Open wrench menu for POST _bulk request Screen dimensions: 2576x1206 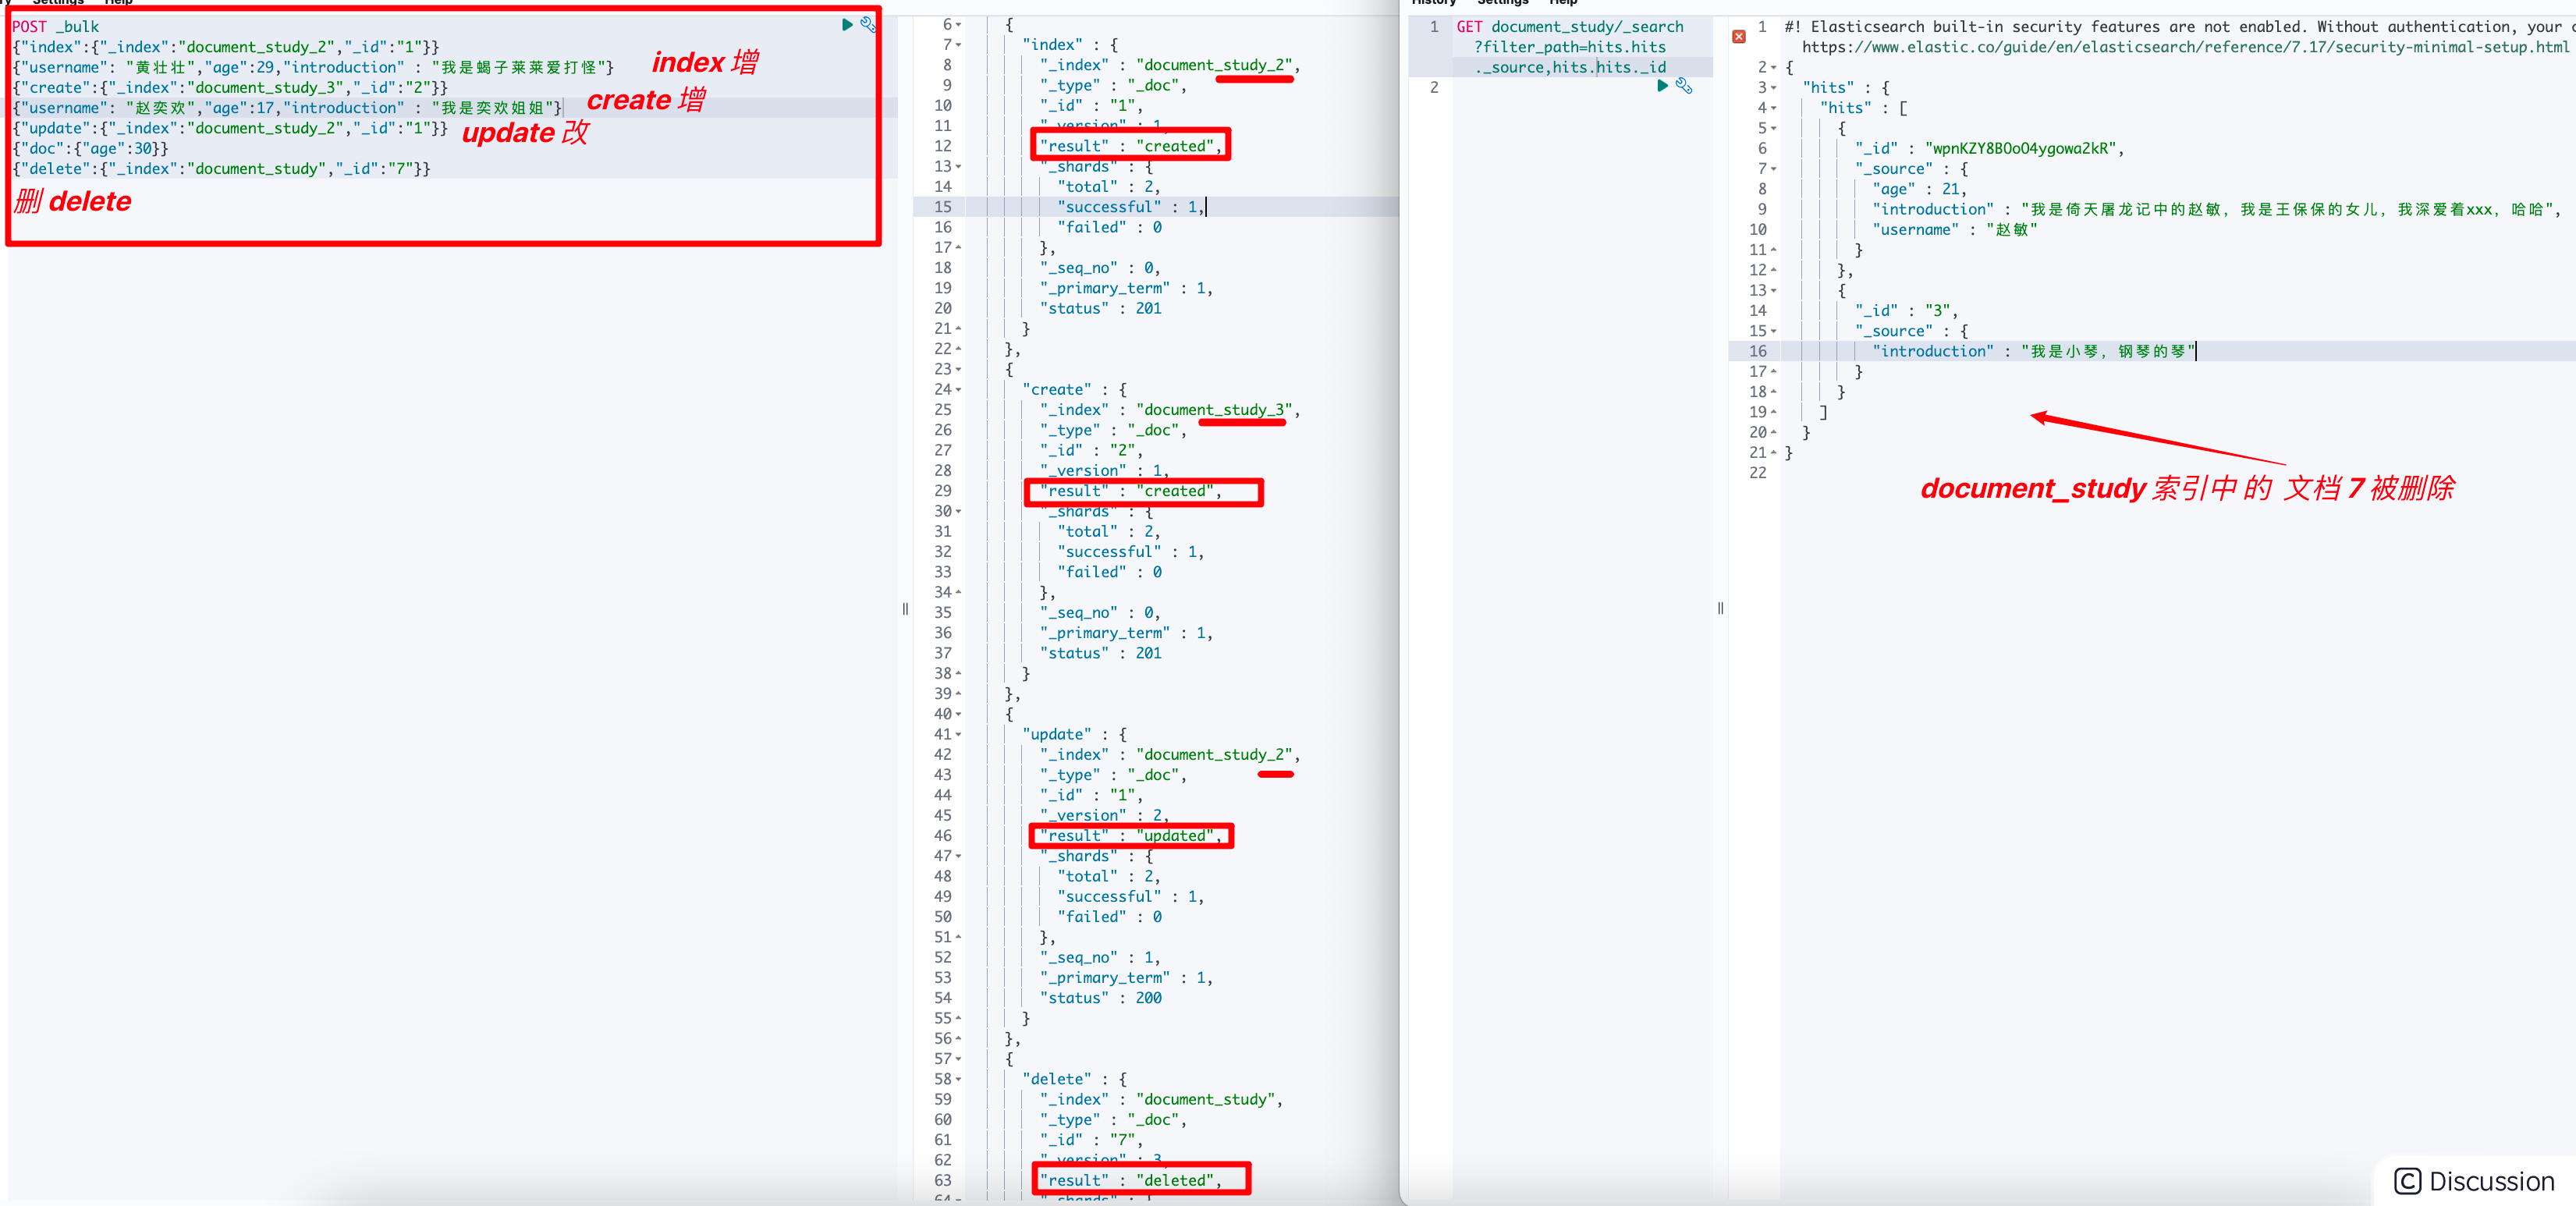coord(867,25)
